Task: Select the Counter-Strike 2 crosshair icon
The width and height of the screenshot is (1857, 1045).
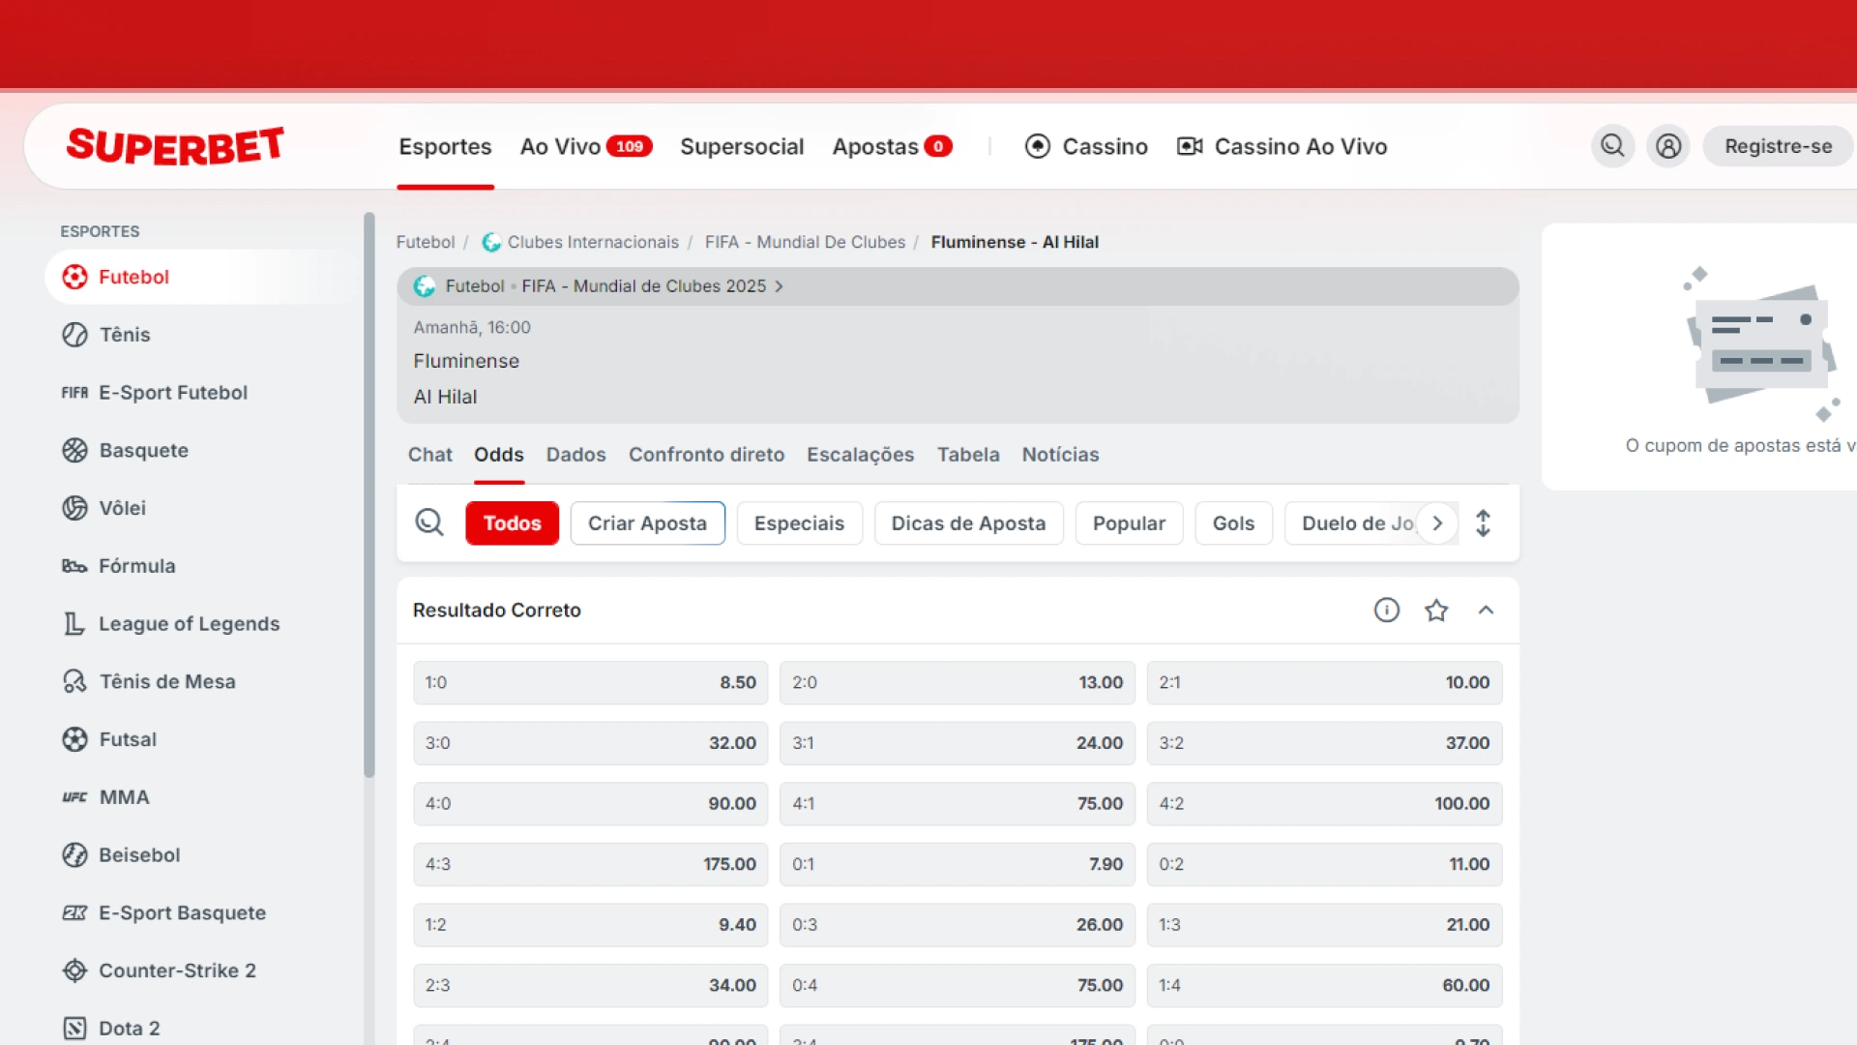Action: [x=74, y=970]
